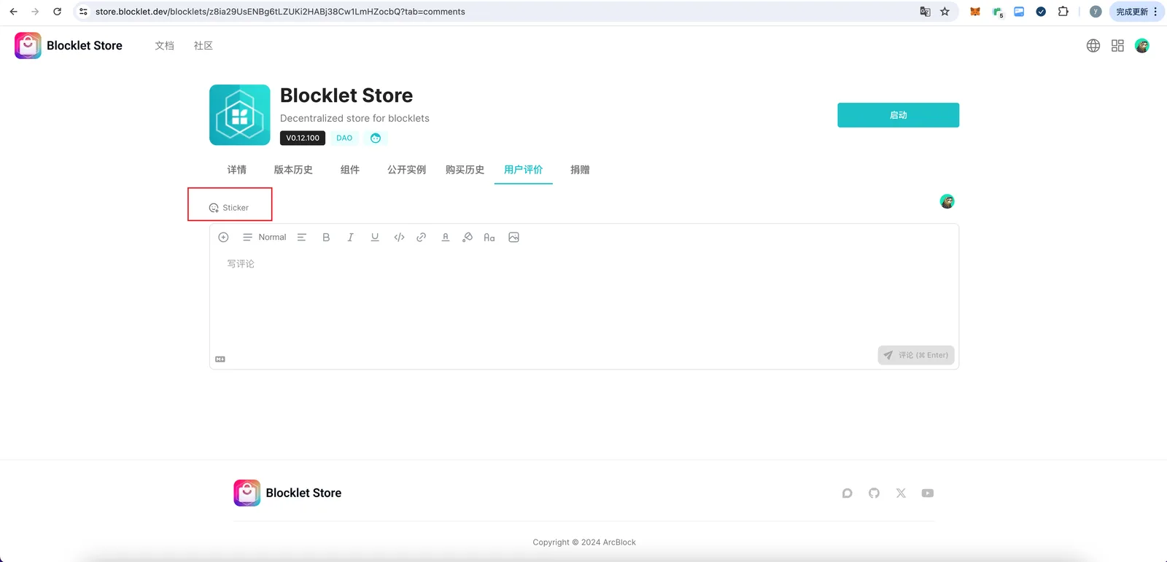Screen dimensions: 1167x562
Task: Click the Blocklet Store hexagon app icon
Action: pos(240,115)
